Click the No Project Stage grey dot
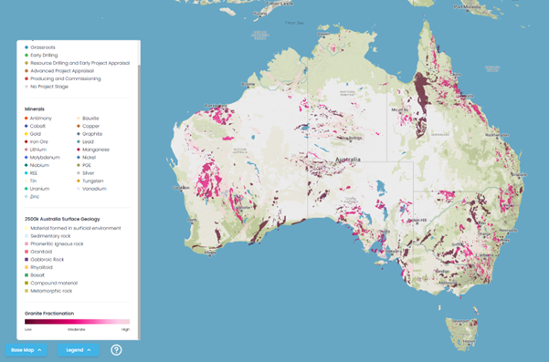Viewport: 549px width, 362px height. [x=26, y=87]
